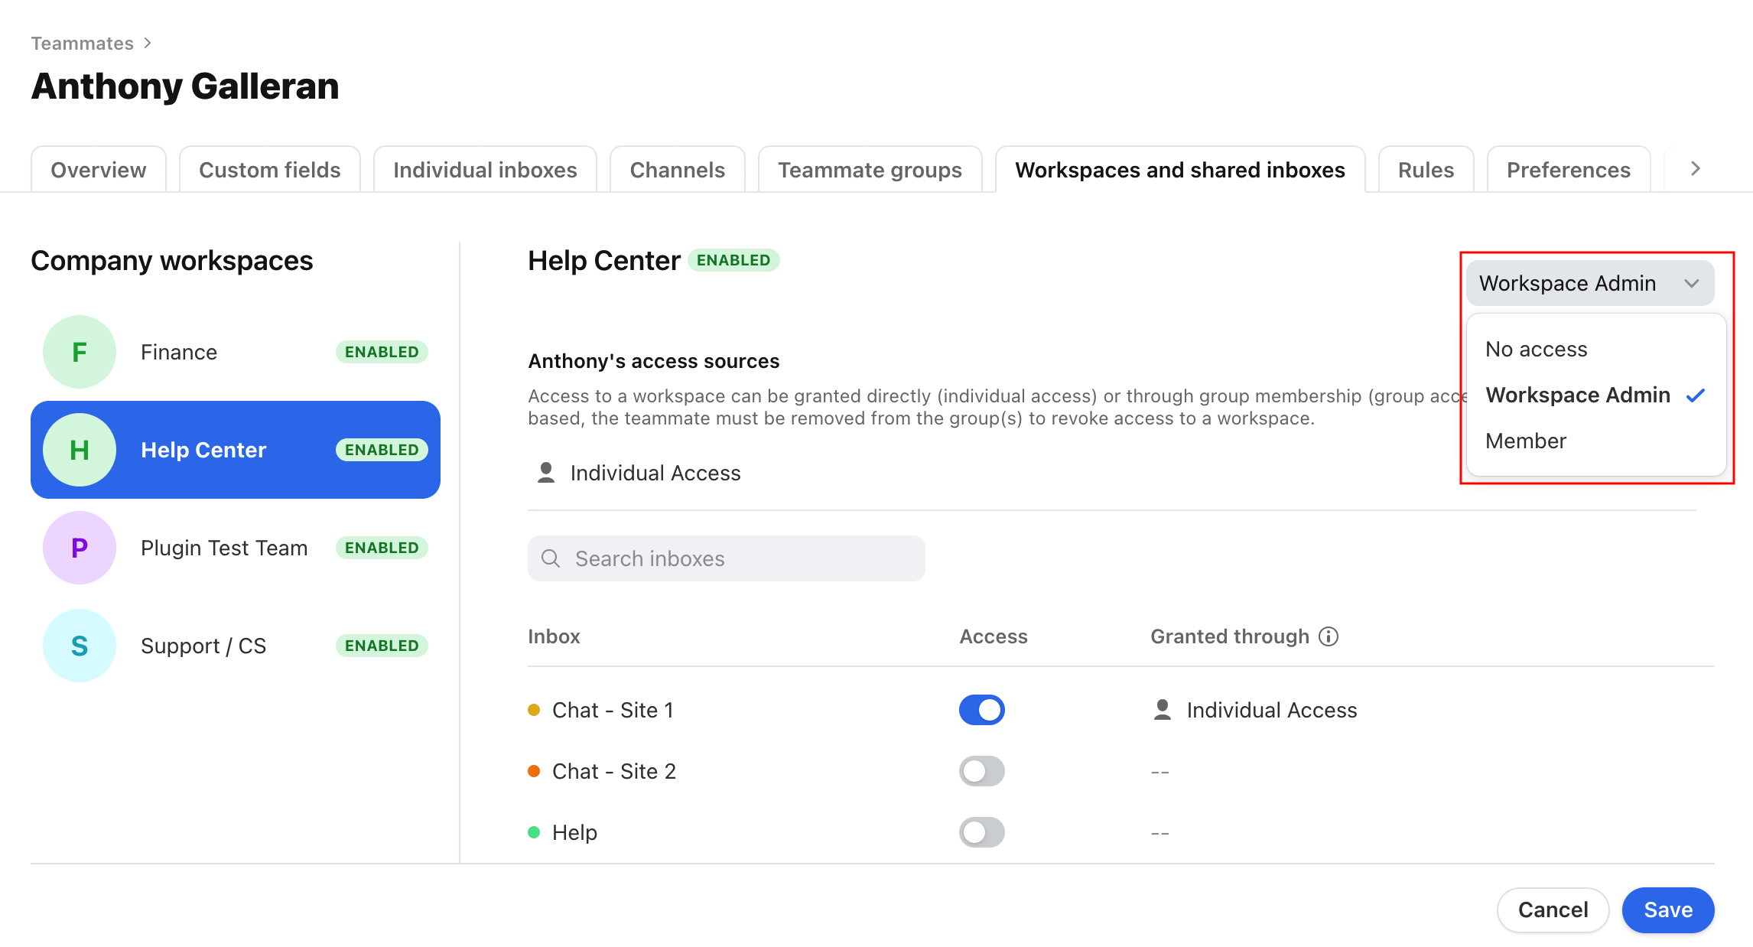Click the Chat - Site 1 inbox name
Image resolution: width=1753 pixels, height=947 pixels.
tap(613, 710)
